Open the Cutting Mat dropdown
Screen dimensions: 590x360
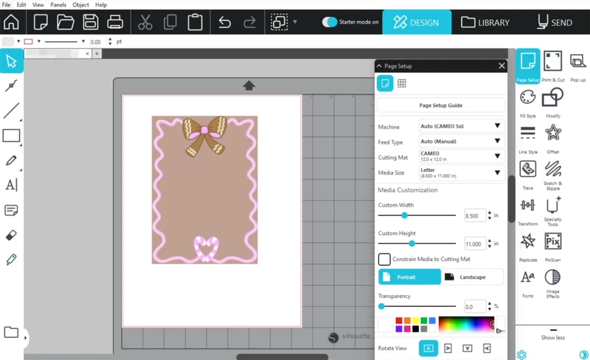pyautogui.click(x=462, y=156)
